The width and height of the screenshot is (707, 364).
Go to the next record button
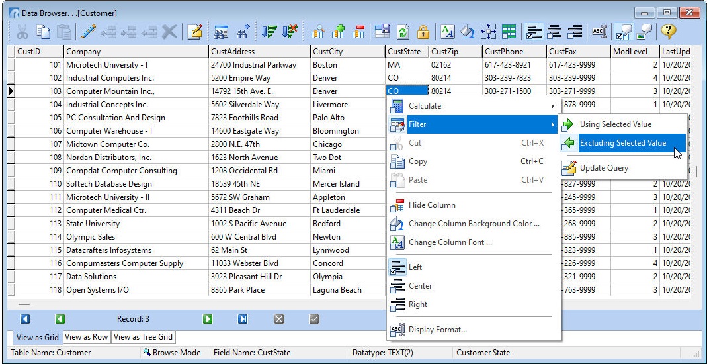208,320
